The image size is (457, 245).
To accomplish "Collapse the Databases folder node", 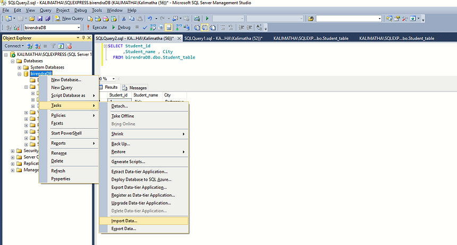I will [13, 61].
